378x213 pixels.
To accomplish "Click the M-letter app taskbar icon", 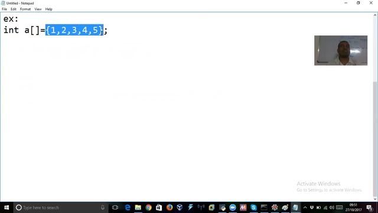I will click(x=243, y=208).
